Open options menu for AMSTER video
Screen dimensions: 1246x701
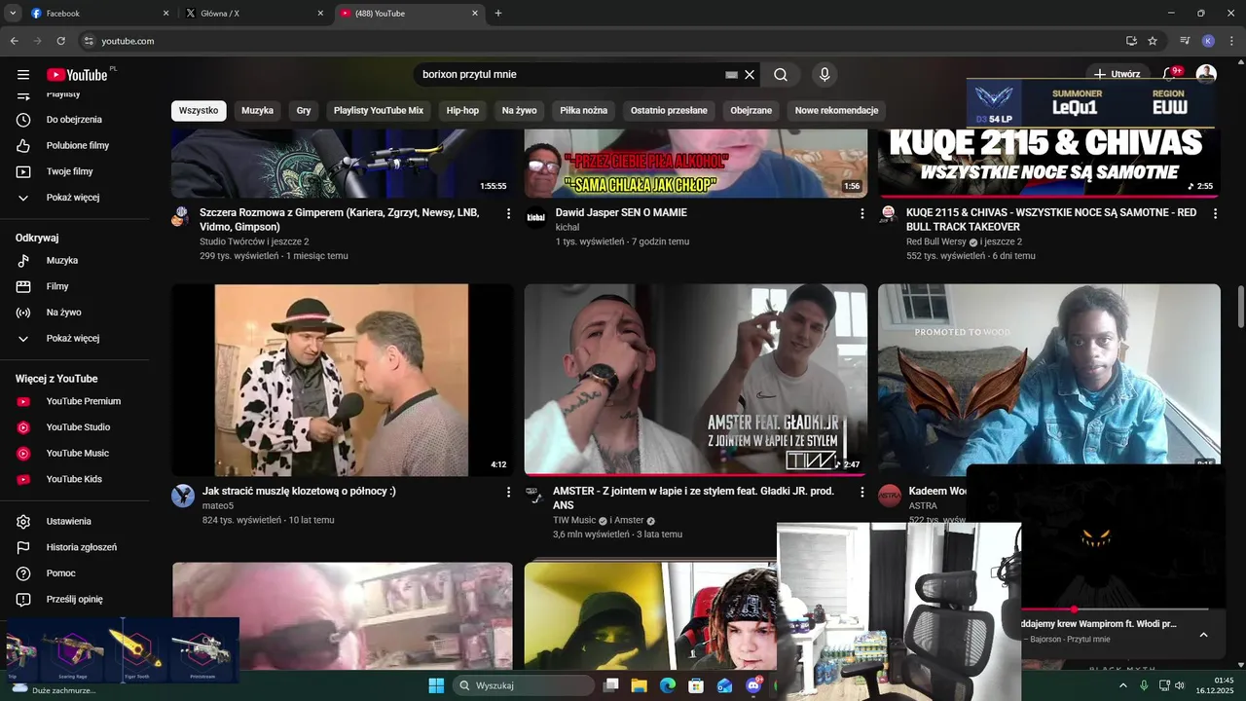(861, 493)
